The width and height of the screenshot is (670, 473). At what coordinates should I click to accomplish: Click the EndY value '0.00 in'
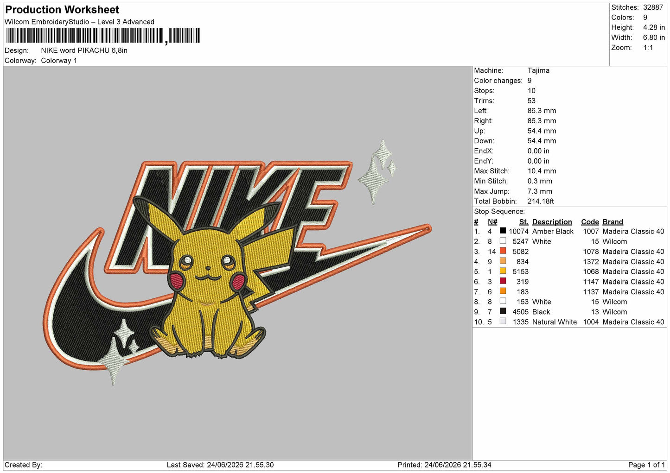coord(538,161)
